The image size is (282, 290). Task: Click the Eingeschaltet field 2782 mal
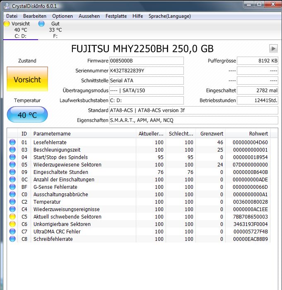coord(258,90)
